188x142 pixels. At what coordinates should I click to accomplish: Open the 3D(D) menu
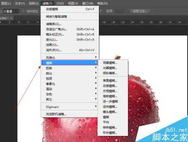(60, 3)
